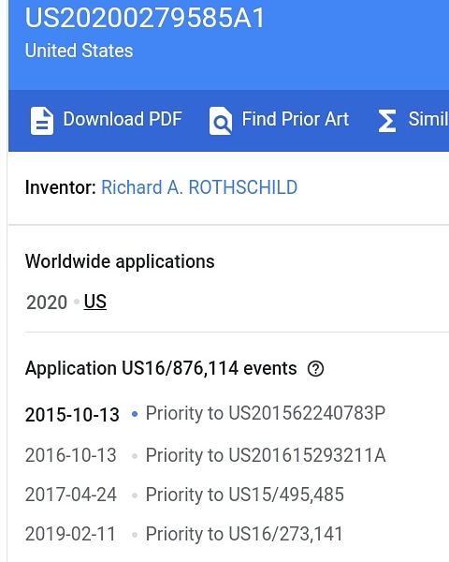The width and height of the screenshot is (449, 562).
Task: Open the events help question-mark icon
Action: coord(315,368)
